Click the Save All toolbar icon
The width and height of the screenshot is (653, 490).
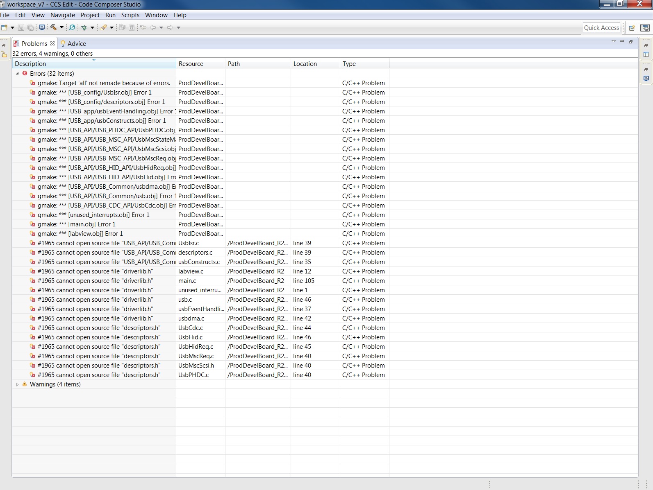pyautogui.click(x=31, y=27)
